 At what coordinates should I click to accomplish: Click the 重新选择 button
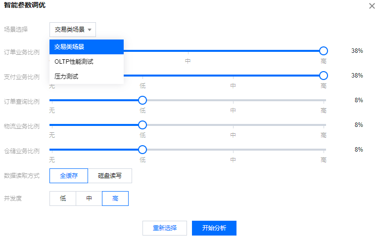[x=165, y=228]
